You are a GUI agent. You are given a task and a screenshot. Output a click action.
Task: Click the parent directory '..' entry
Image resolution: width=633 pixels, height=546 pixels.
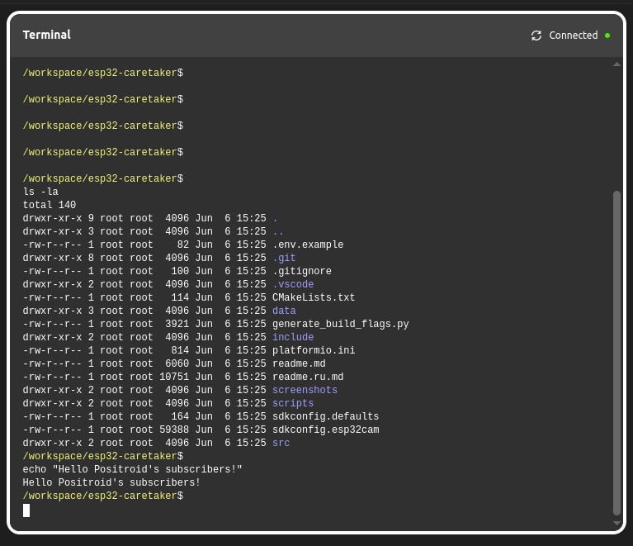(x=278, y=231)
